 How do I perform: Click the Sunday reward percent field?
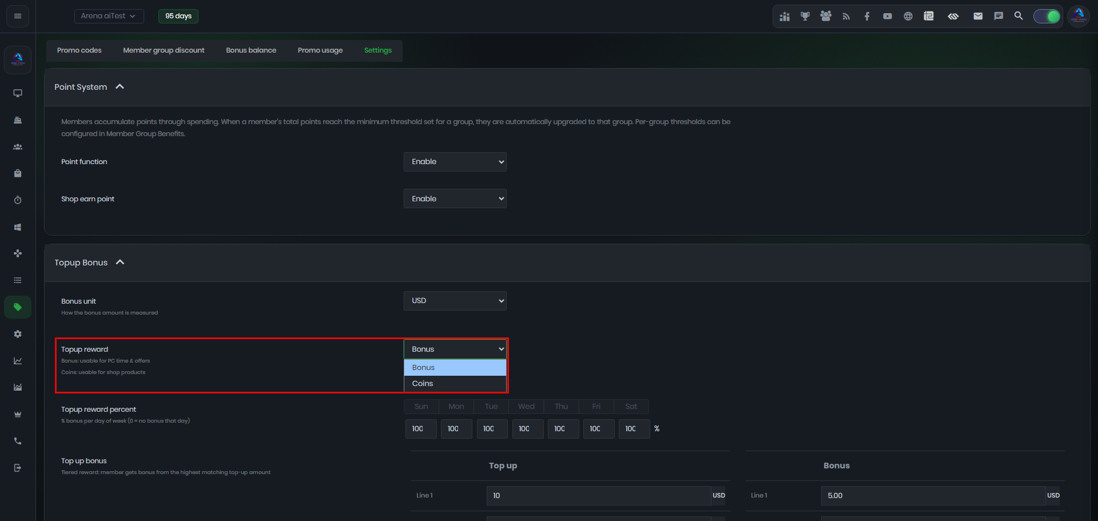(421, 429)
